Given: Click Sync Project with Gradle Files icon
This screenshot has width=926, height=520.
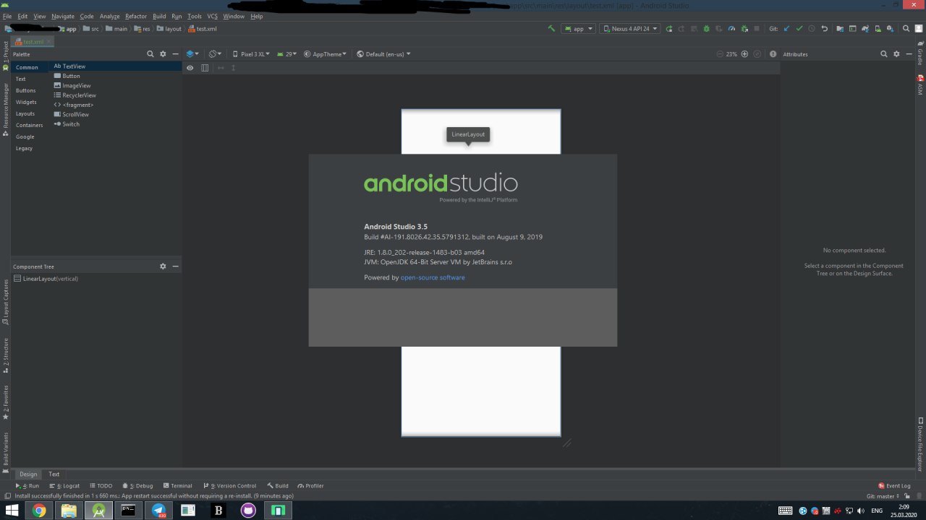Looking at the screenshot, I should tap(865, 29).
